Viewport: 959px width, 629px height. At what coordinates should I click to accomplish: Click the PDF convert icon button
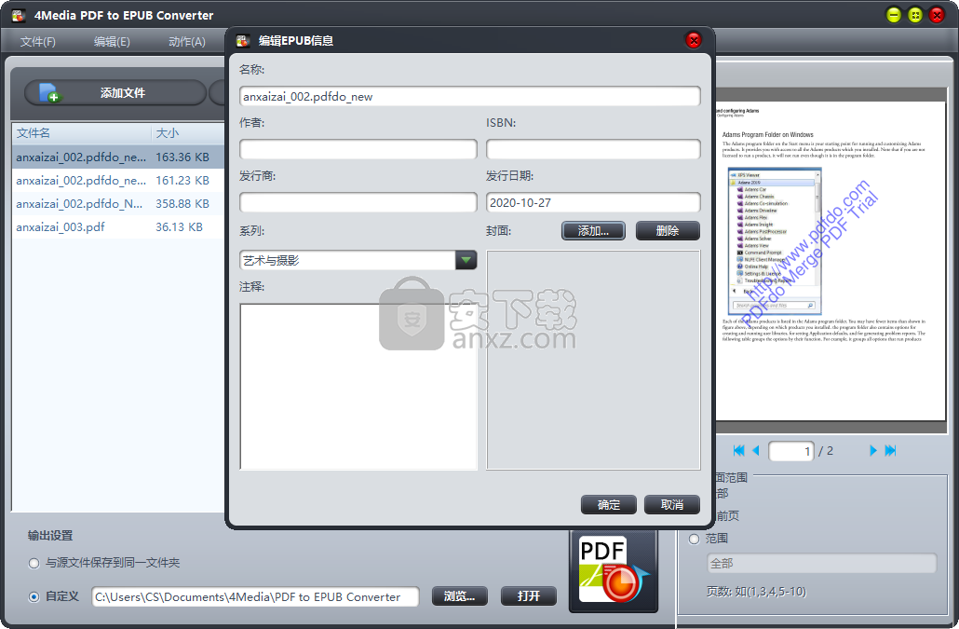coord(614,570)
